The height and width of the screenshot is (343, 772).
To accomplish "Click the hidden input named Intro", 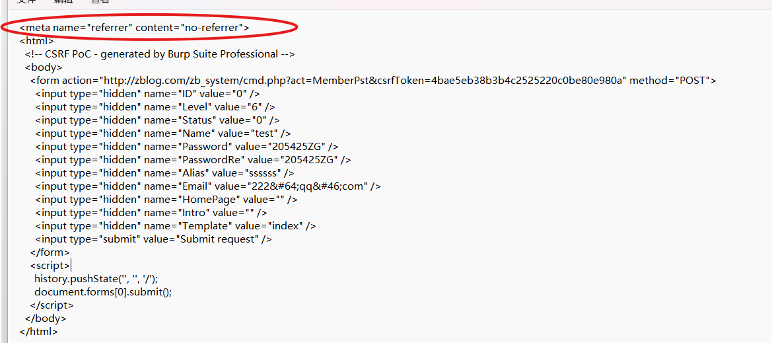I will tap(151, 213).
